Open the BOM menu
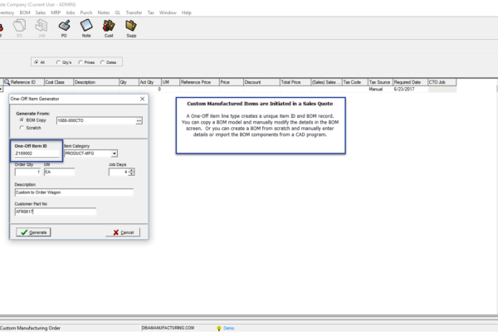The height and width of the screenshot is (332, 498). pos(25,12)
